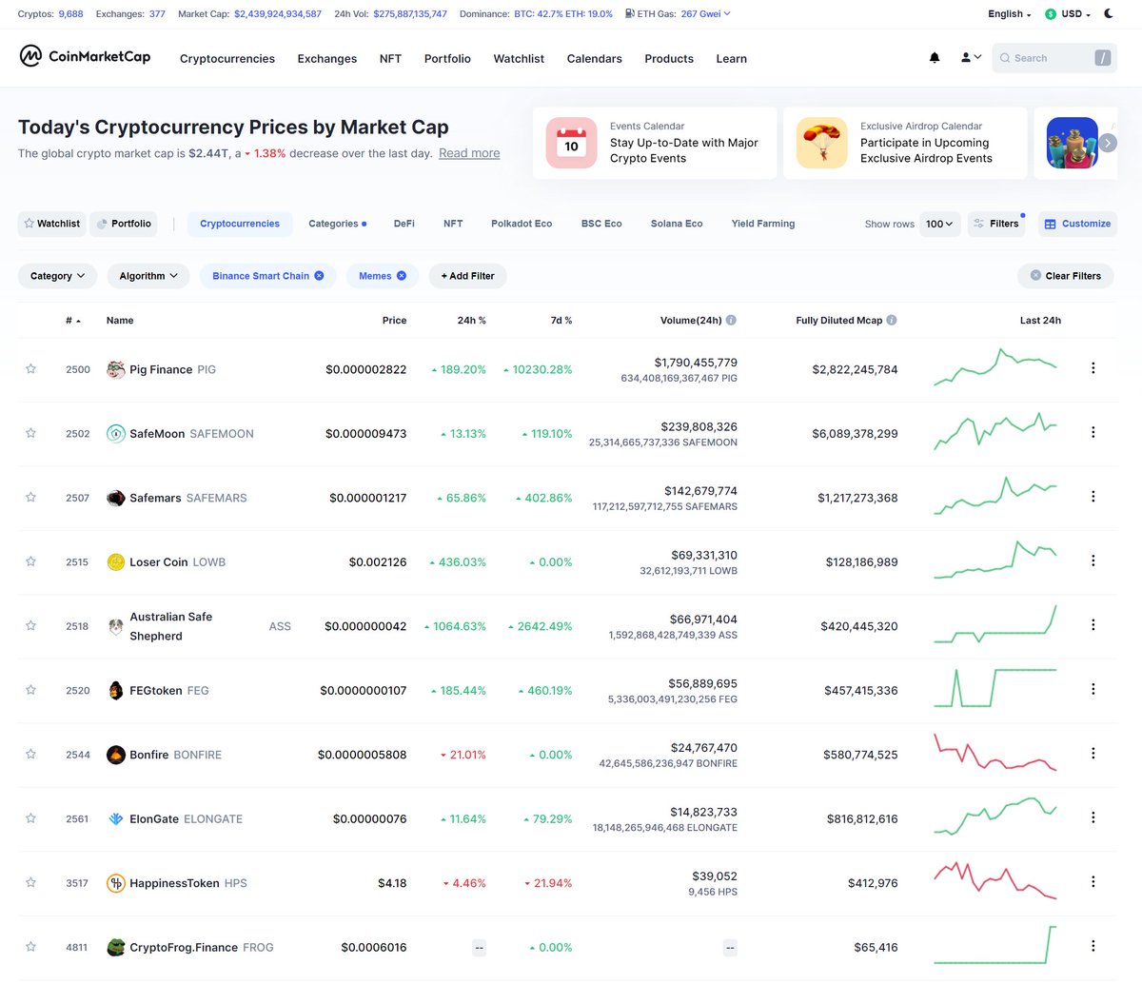1142x984 pixels.
Task: Open the three-dot menu for HappinessToken
Action: [1093, 882]
